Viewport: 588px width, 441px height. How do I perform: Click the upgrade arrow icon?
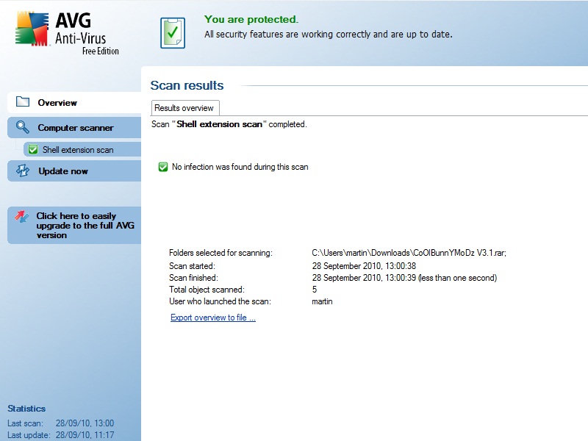(x=22, y=216)
